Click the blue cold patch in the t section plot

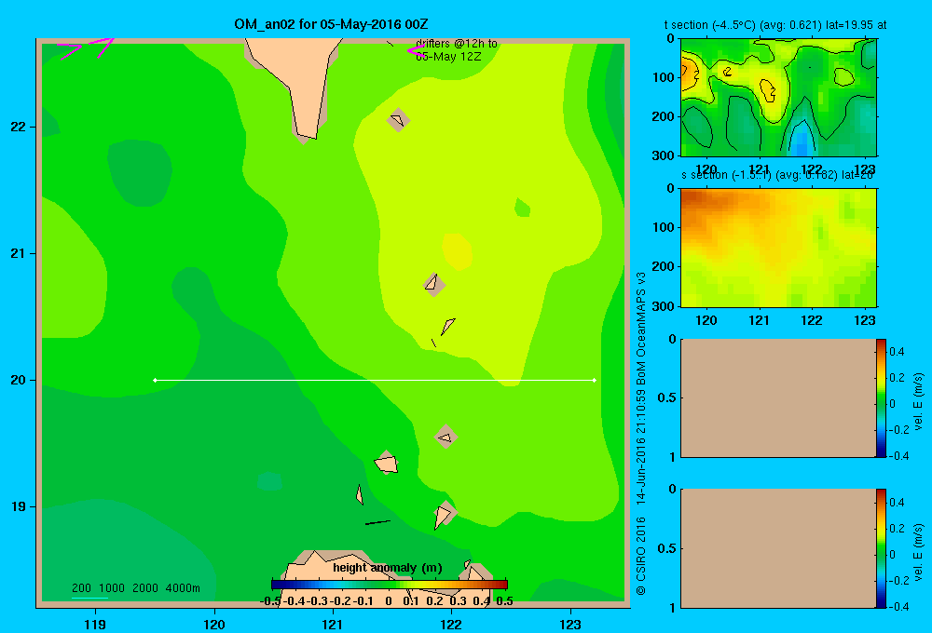click(x=802, y=141)
